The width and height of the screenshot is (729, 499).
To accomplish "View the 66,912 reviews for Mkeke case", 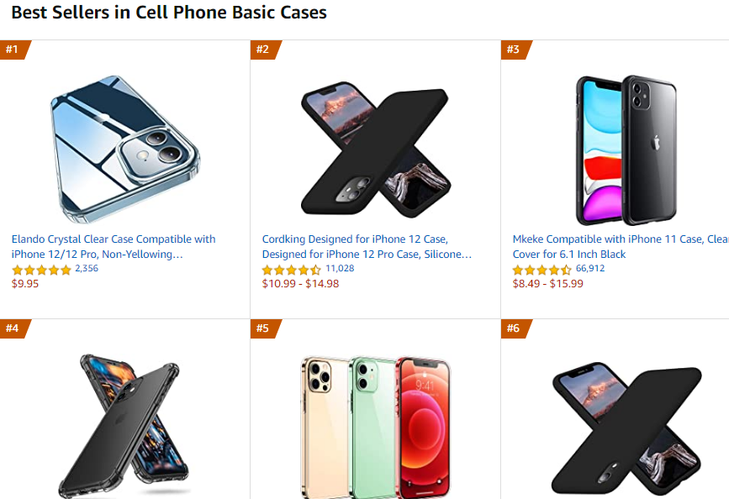I will tap(590, 269).
